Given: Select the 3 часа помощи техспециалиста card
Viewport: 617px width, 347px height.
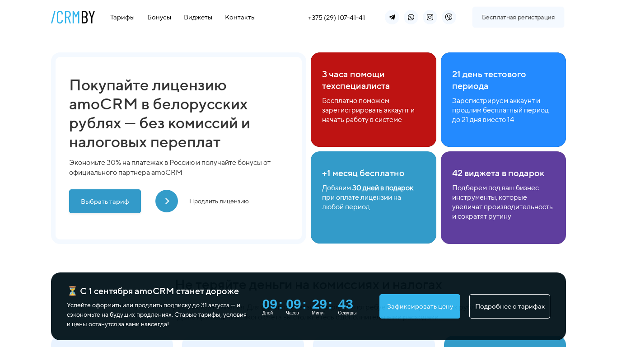Looking at the screenshot, I should (374, 99).
